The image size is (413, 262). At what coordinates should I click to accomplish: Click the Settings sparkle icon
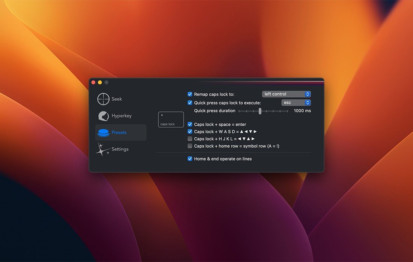click(102, 149)
